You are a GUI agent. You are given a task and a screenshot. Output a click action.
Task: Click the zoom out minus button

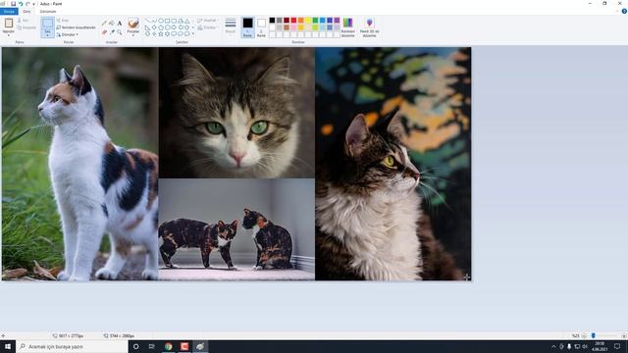584,335
